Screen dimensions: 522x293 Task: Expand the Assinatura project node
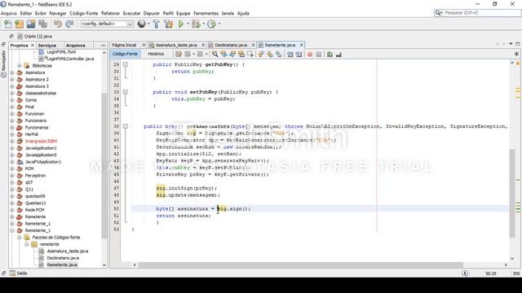[x=12, y=72]
